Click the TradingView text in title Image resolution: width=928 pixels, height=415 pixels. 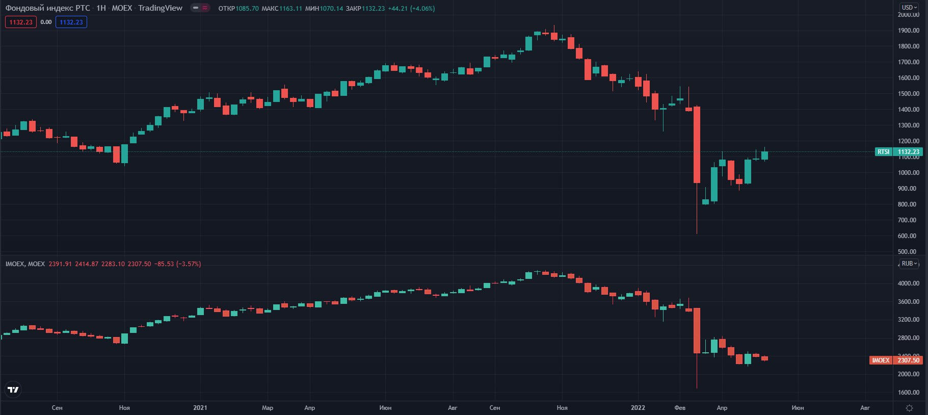point(160,8)
